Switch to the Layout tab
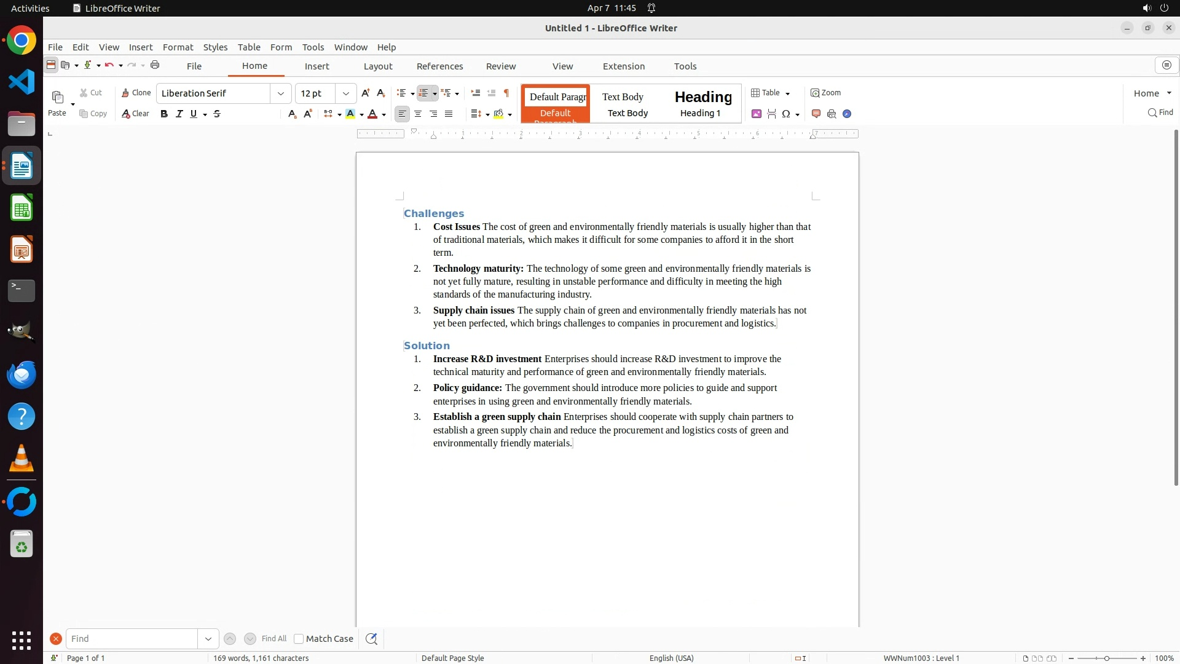1180x664 pixels. coord(377,66)
